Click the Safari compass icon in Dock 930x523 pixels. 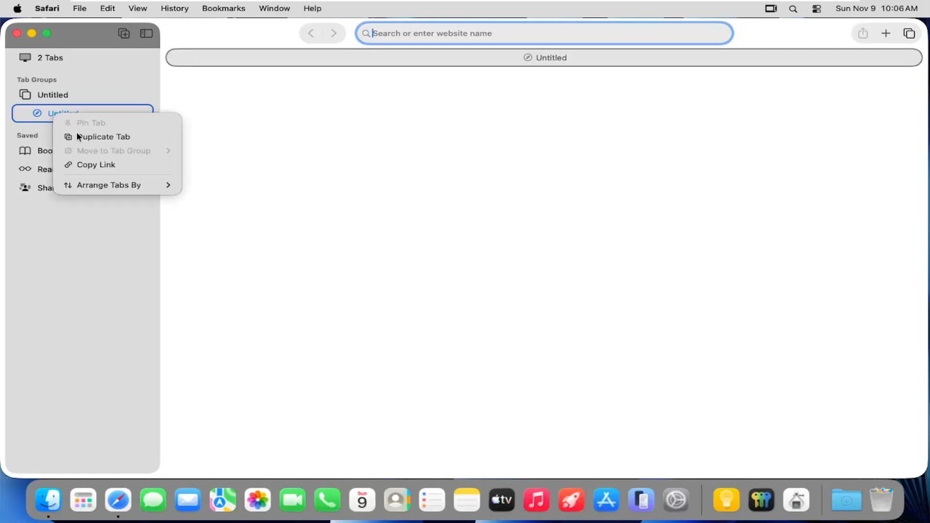tap(118, 500)
